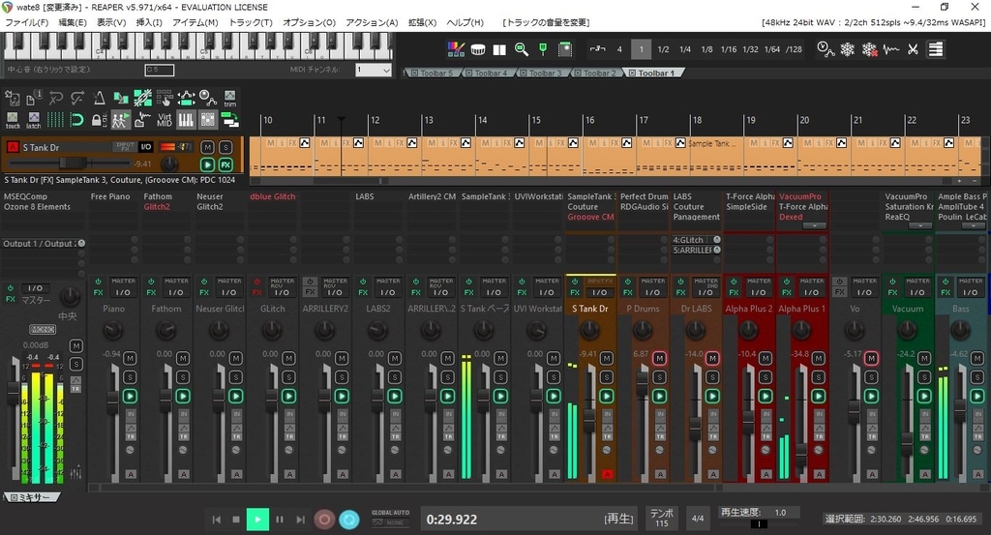Image resolution: width=991 pixels, height=535 pixels.
Task: Open MIDI channel dropdown
Action: click(374, 70)
